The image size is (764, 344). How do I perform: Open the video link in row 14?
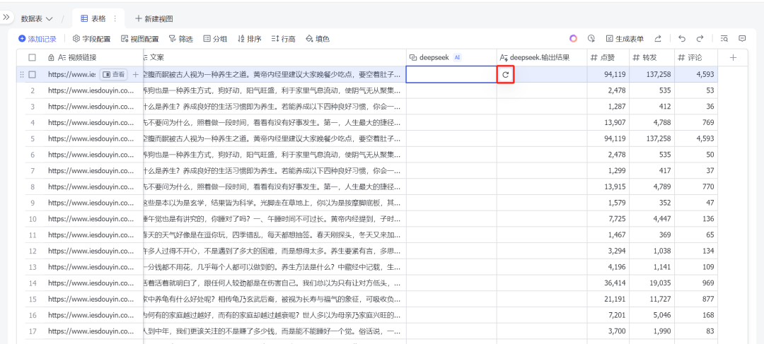[x=91, y=283]
